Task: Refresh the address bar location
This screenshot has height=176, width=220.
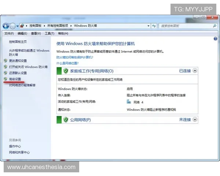Action: tap(154, 26)
